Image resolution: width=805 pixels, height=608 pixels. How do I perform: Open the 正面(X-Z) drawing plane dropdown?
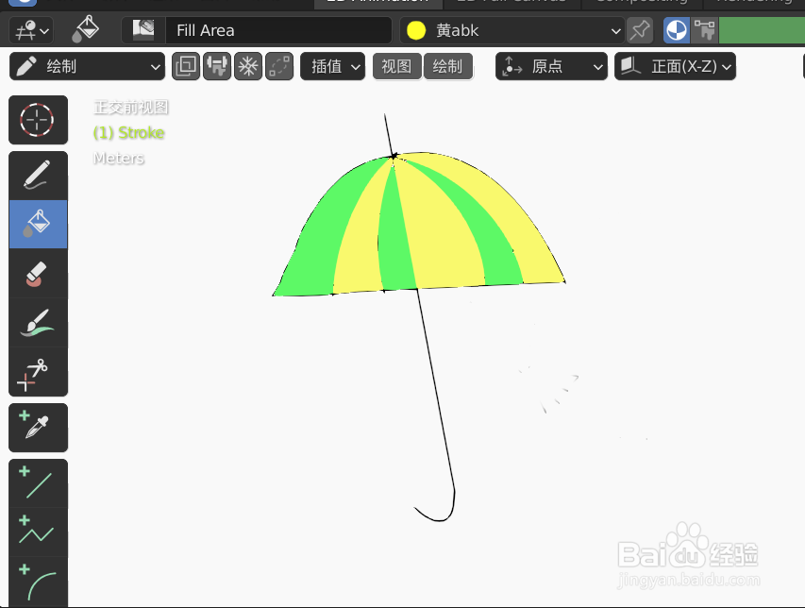point(675,66)
